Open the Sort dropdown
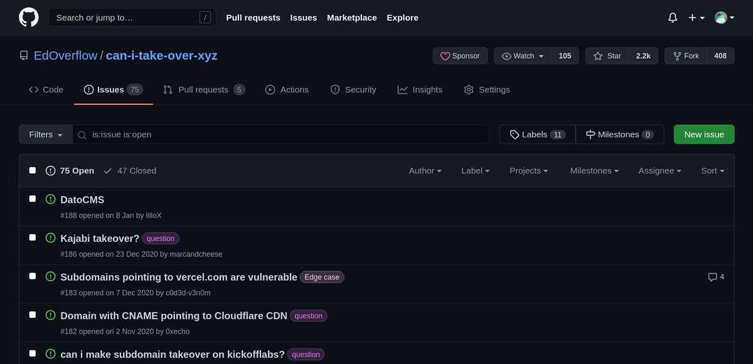Screen dimensions: 753x364 [713, 171]
